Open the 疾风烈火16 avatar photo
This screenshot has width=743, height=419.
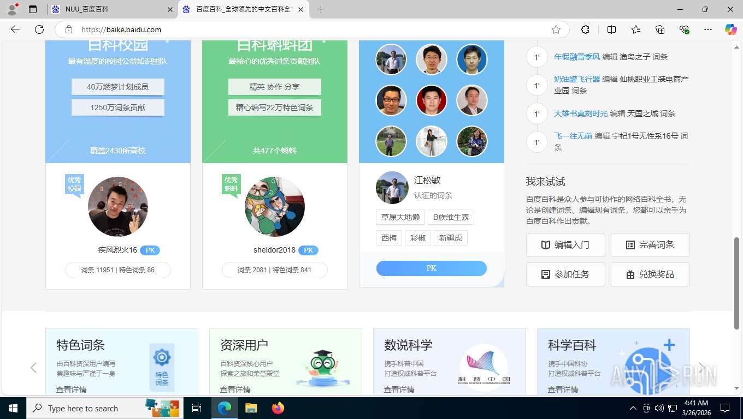pyautogui.click(x=118, y=206)
